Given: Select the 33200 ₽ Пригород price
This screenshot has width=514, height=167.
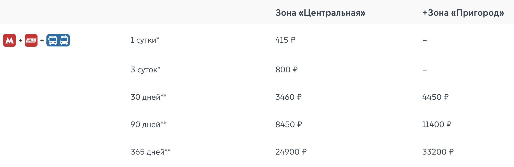Looking at the screenshot, I should point(438,152).
